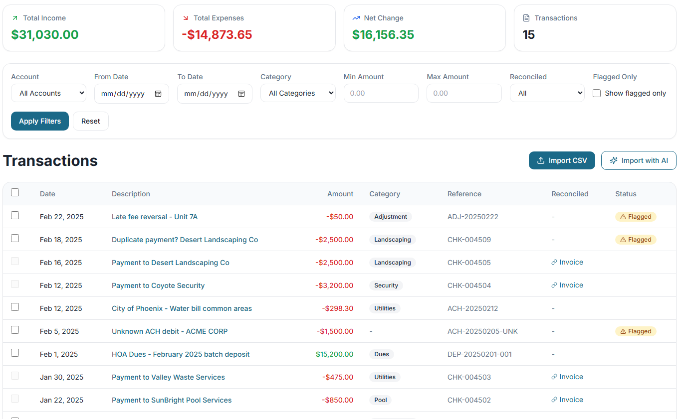
Task: Open the To Date calendar picker icon
Action: pyautogui.click(x=242, y=94)
